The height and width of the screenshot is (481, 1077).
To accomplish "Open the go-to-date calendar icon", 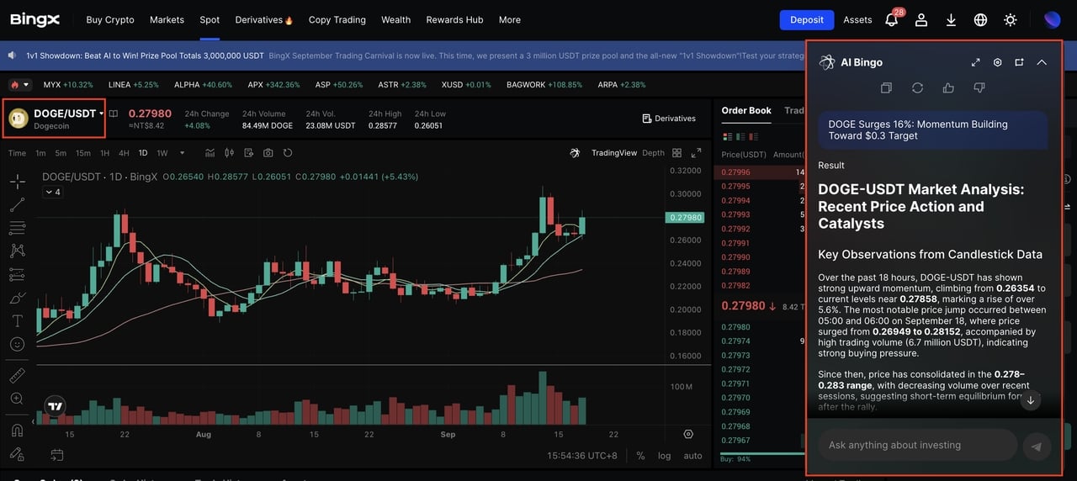I will click(x=56, y=455).
